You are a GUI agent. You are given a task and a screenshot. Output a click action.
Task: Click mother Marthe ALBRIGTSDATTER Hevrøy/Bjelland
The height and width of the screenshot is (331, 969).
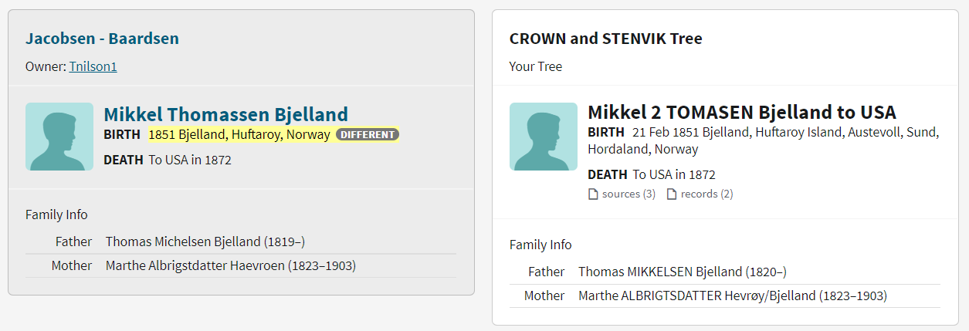coord(732,296)
